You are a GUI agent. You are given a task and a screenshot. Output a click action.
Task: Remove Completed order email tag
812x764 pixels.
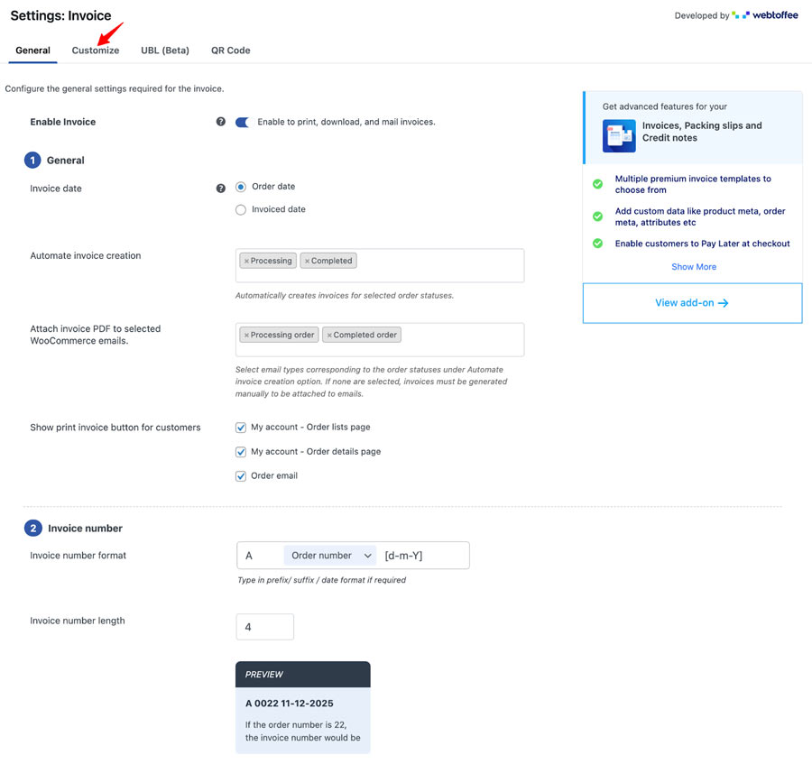329,335
